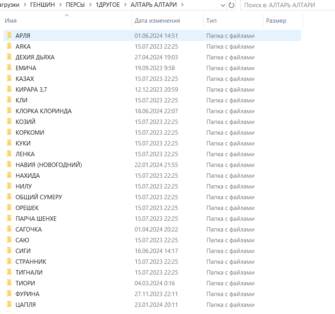
Task: Click the folder icon next to АЯКА
Action: tap(9, 46)
